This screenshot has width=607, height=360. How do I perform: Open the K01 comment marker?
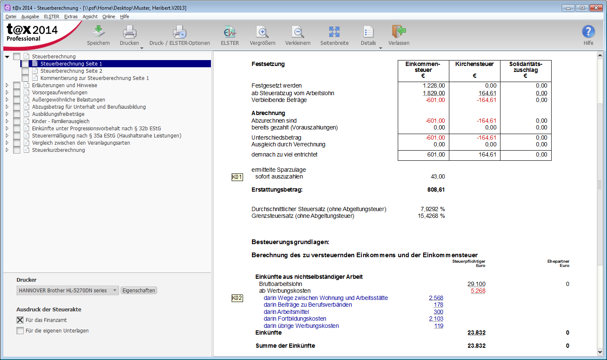(237, 177)
